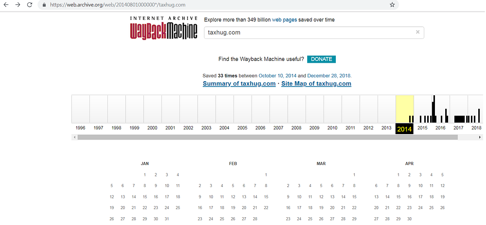This screenshot has width=486, height=225.
Task: Select year 2004 on timeline
Action: [x=224, y=128]
